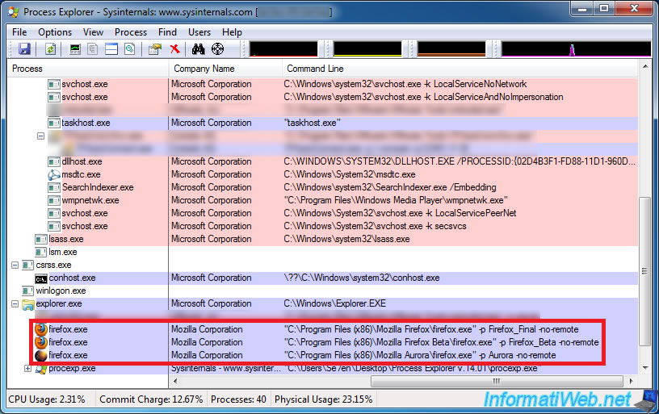The height and width of the screenshot is (414, 659).
Task: Open the System Information graph icon
Action: click(75, 49)
